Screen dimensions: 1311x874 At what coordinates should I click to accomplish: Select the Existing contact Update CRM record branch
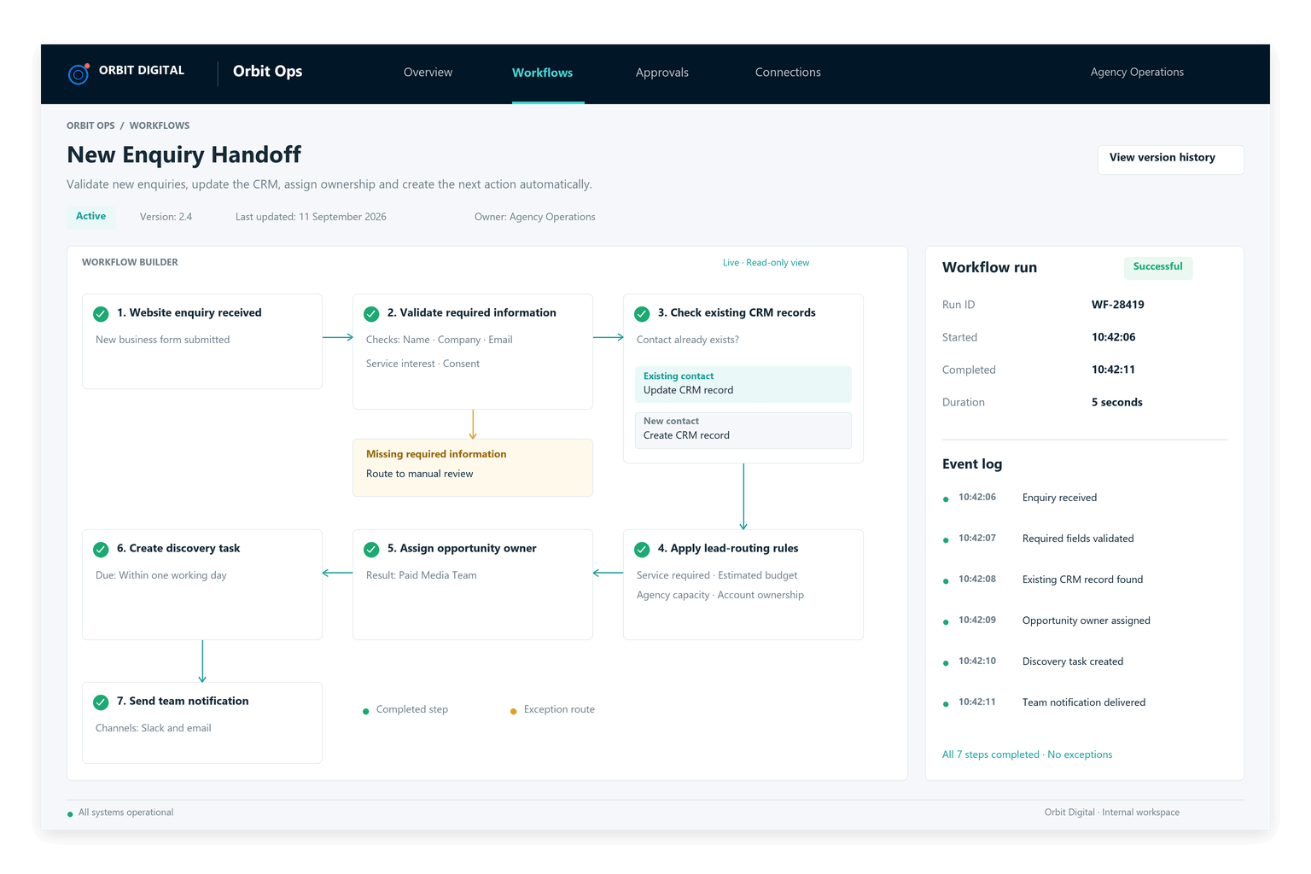743,384
